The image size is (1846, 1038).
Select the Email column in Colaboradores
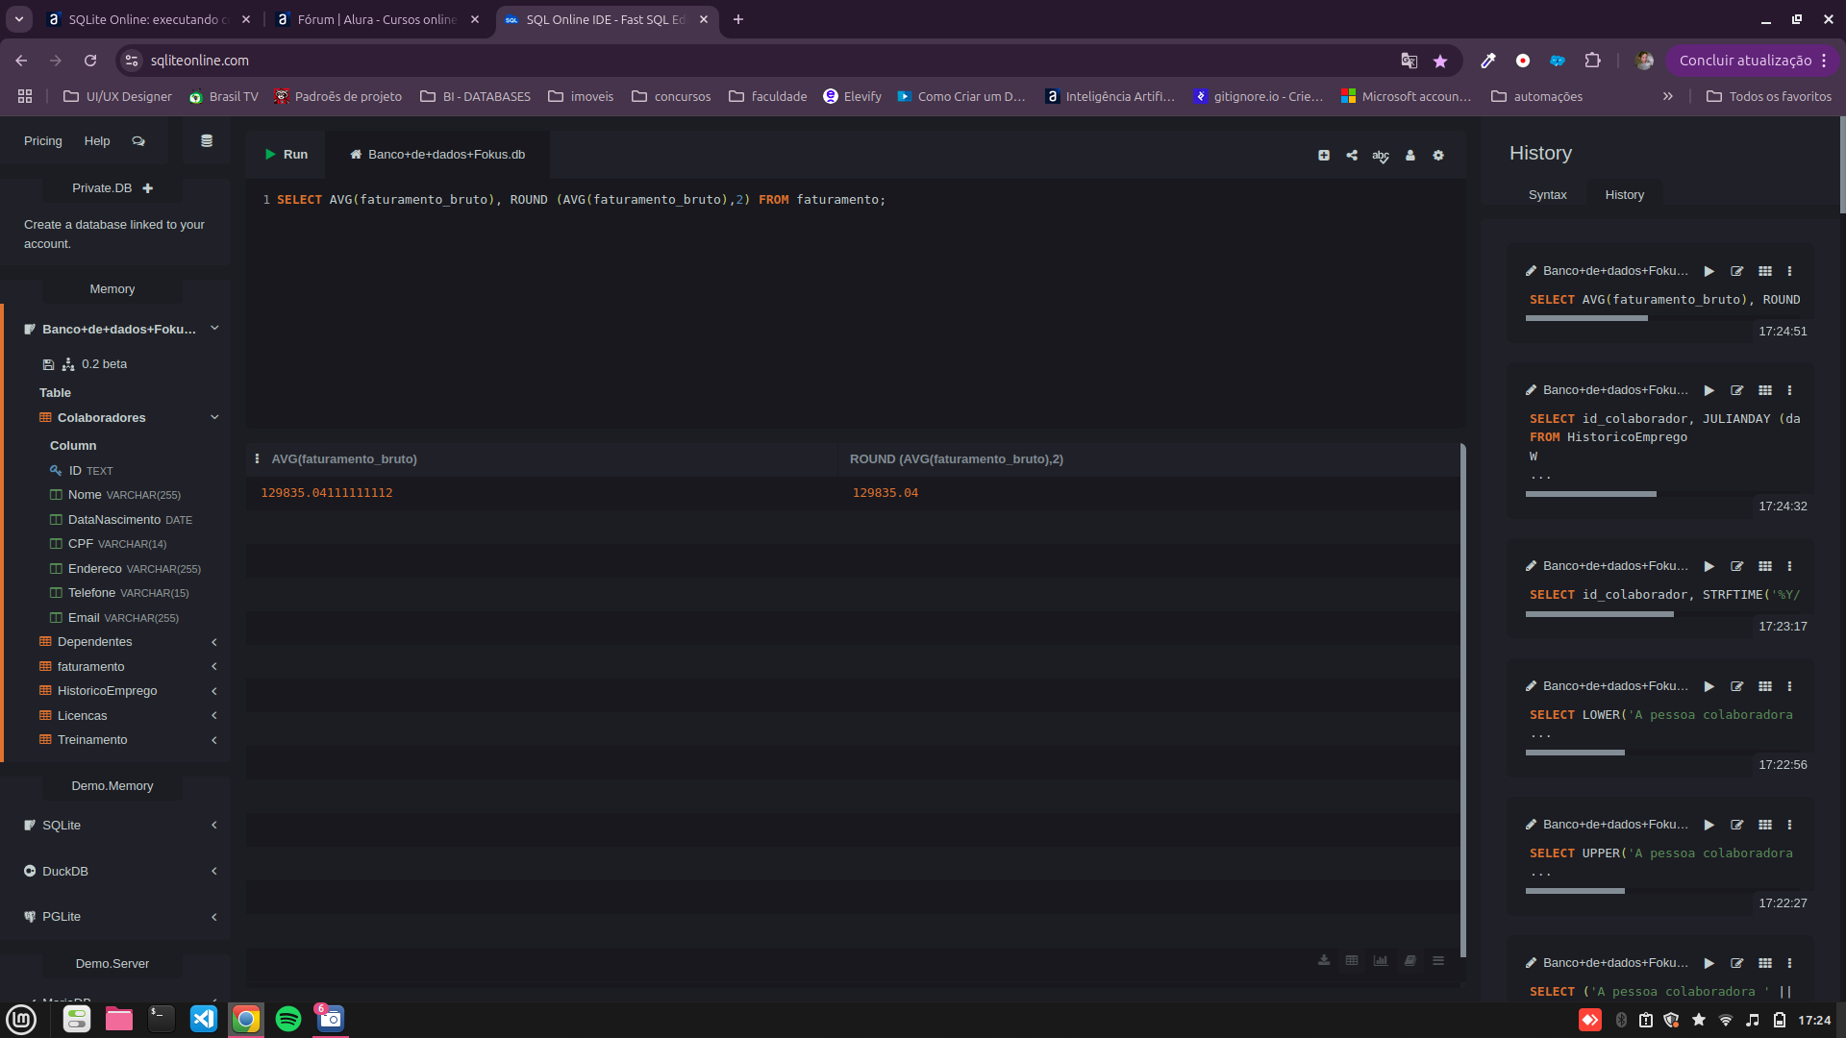tap(115, 618)
